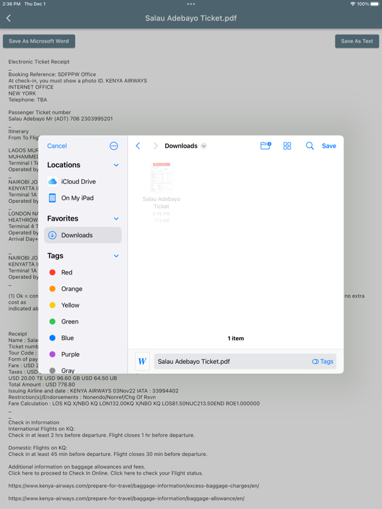
Task: Select iCloud Drive location
Action: [83, 182]
